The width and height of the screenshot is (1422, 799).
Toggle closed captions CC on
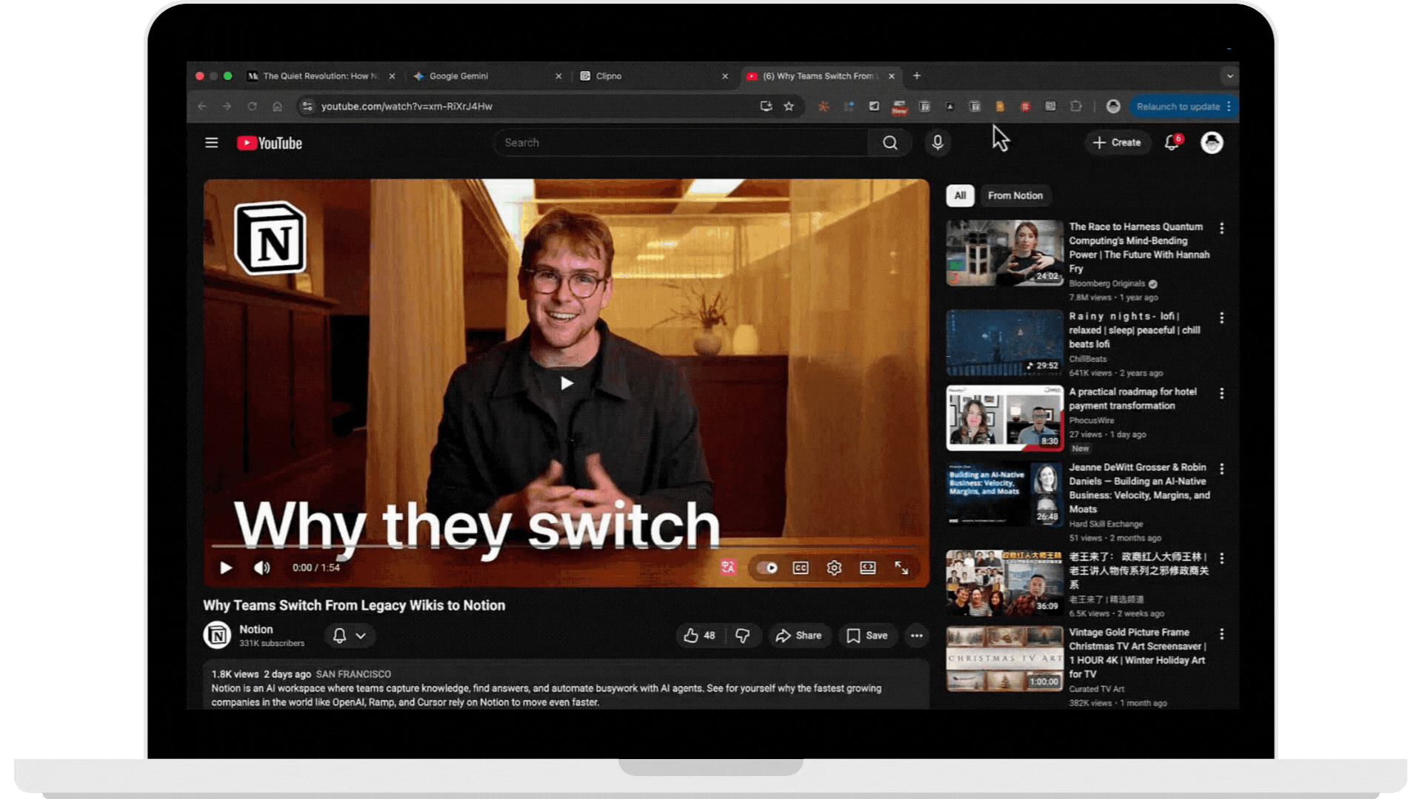tap(801, 568)
